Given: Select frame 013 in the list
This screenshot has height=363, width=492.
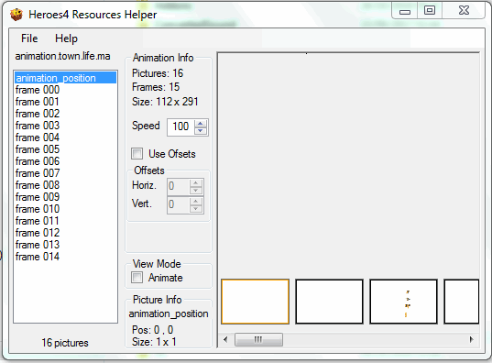Looking at the screenshot, I should 65,245.
